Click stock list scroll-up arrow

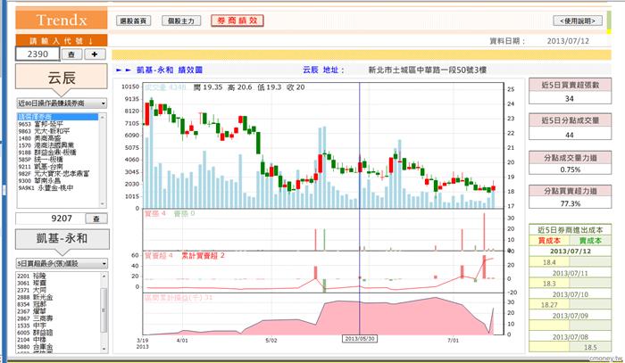point(104,276)
